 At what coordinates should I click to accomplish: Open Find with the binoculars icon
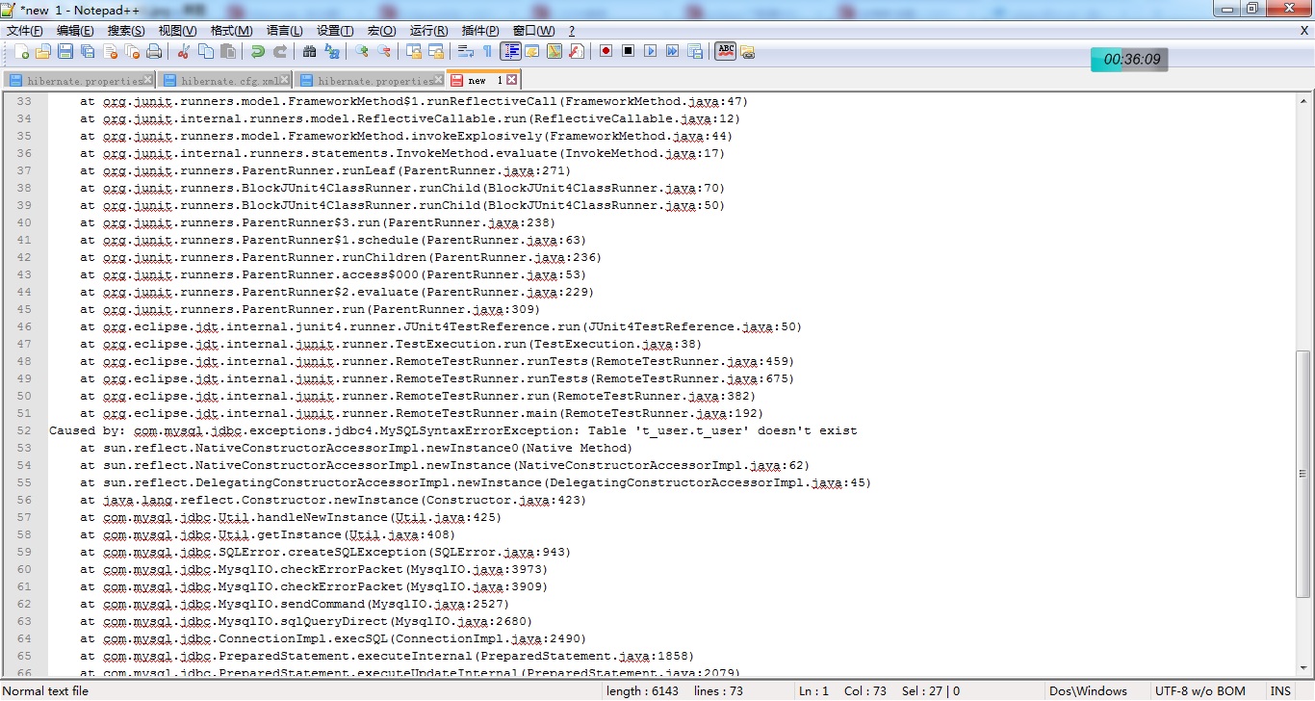309,51
